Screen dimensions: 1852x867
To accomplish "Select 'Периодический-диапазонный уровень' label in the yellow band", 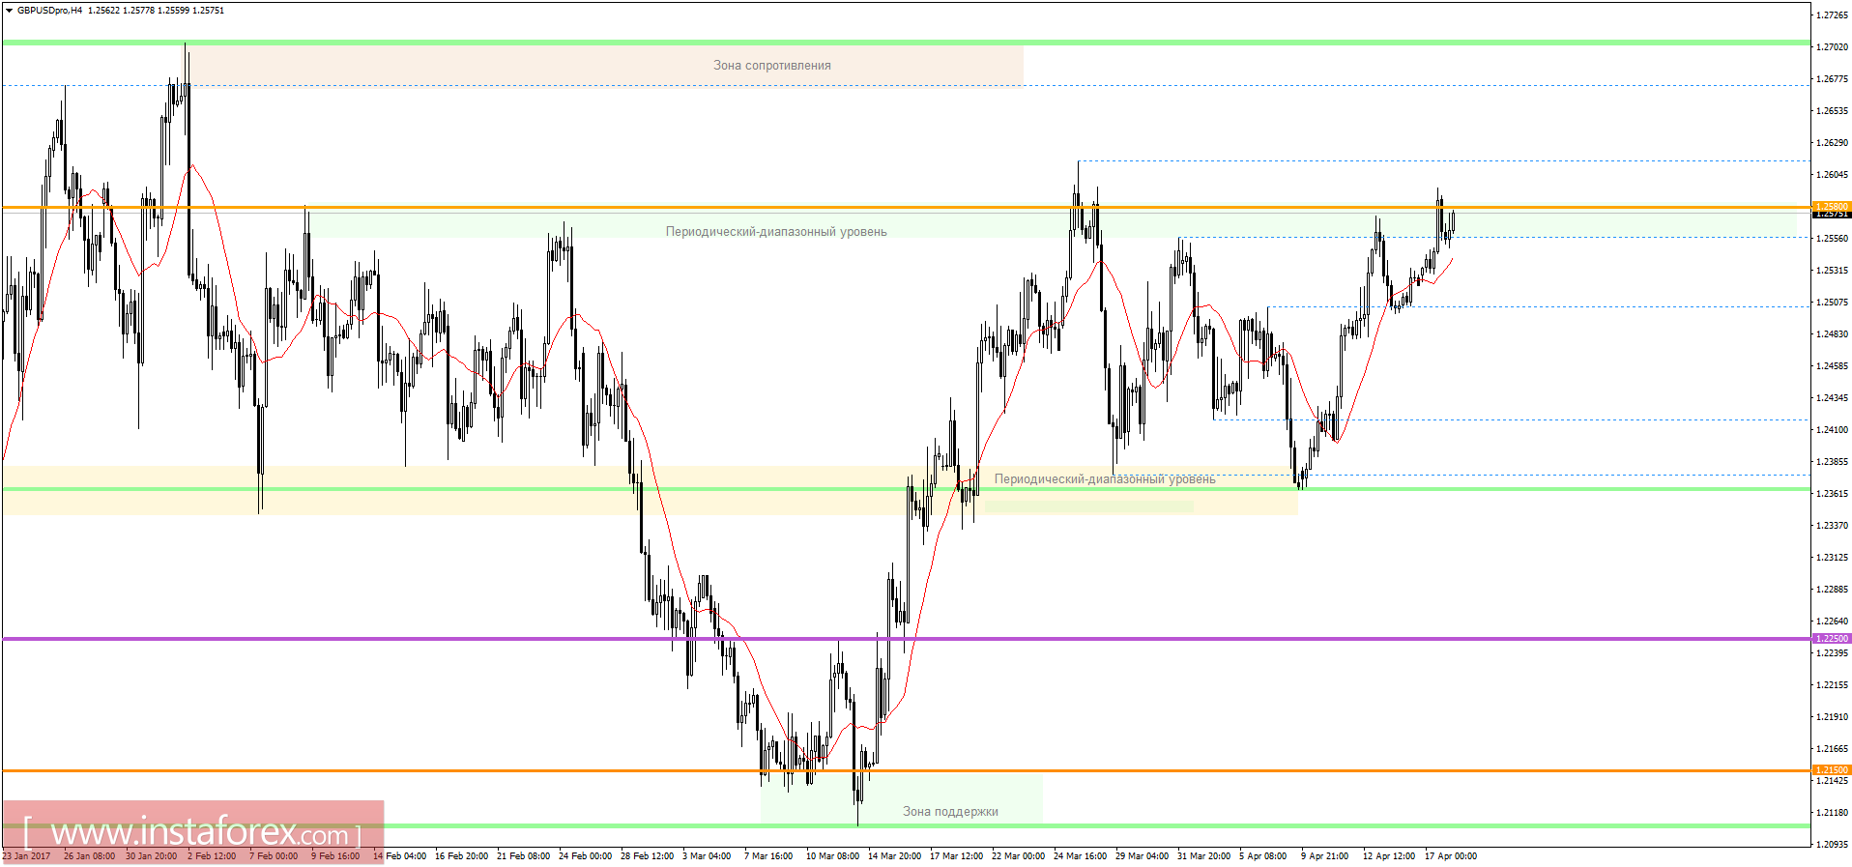I will [x=1105, y=479].
